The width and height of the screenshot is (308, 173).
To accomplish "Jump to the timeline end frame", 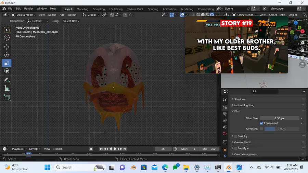I will 125,149.
